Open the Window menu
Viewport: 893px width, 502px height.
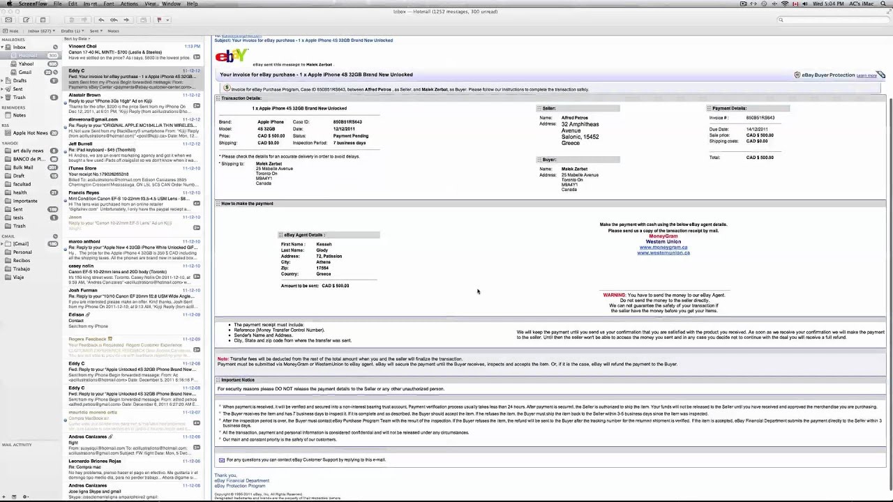171,3
